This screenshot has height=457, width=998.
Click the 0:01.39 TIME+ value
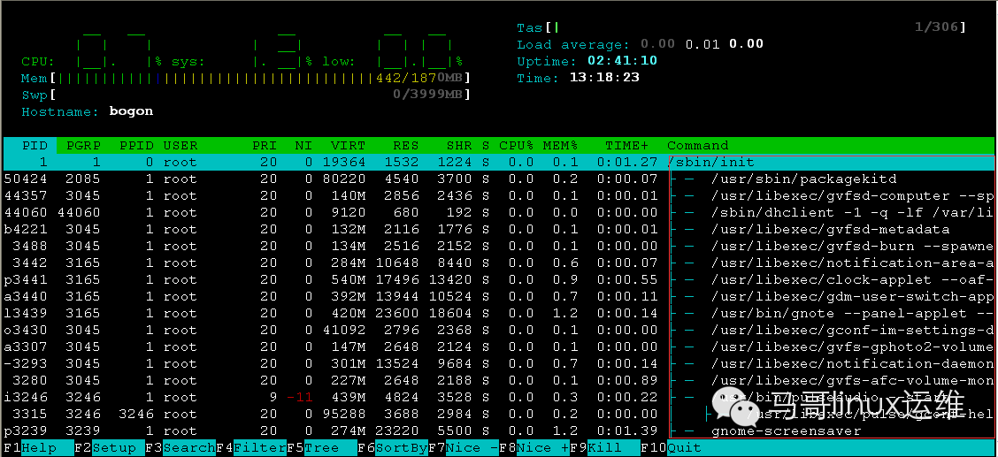tap(627, 431)
